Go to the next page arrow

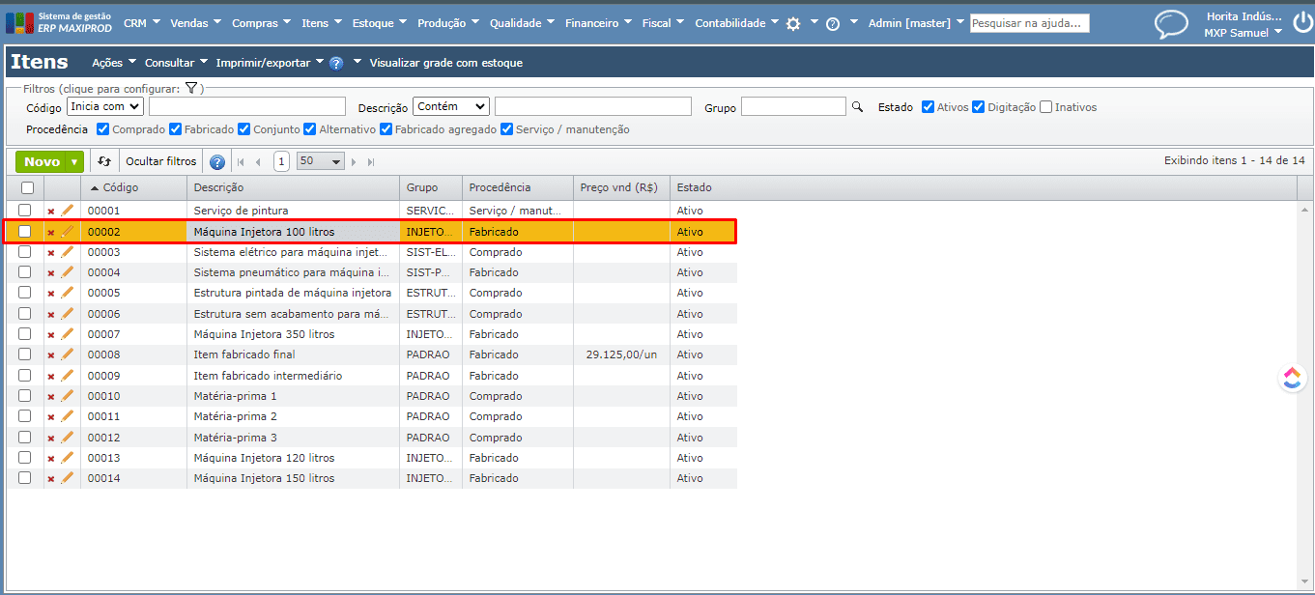pyautogui.click(x=355, y=162)
